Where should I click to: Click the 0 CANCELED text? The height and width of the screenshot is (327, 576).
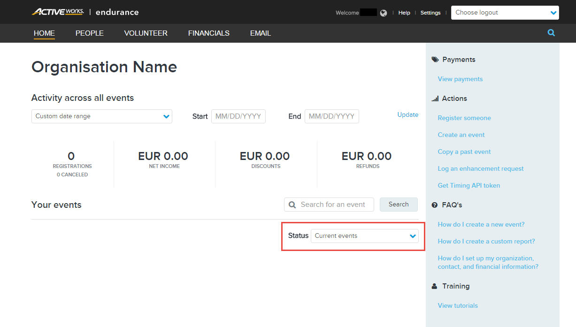click(x=72, y=175)
